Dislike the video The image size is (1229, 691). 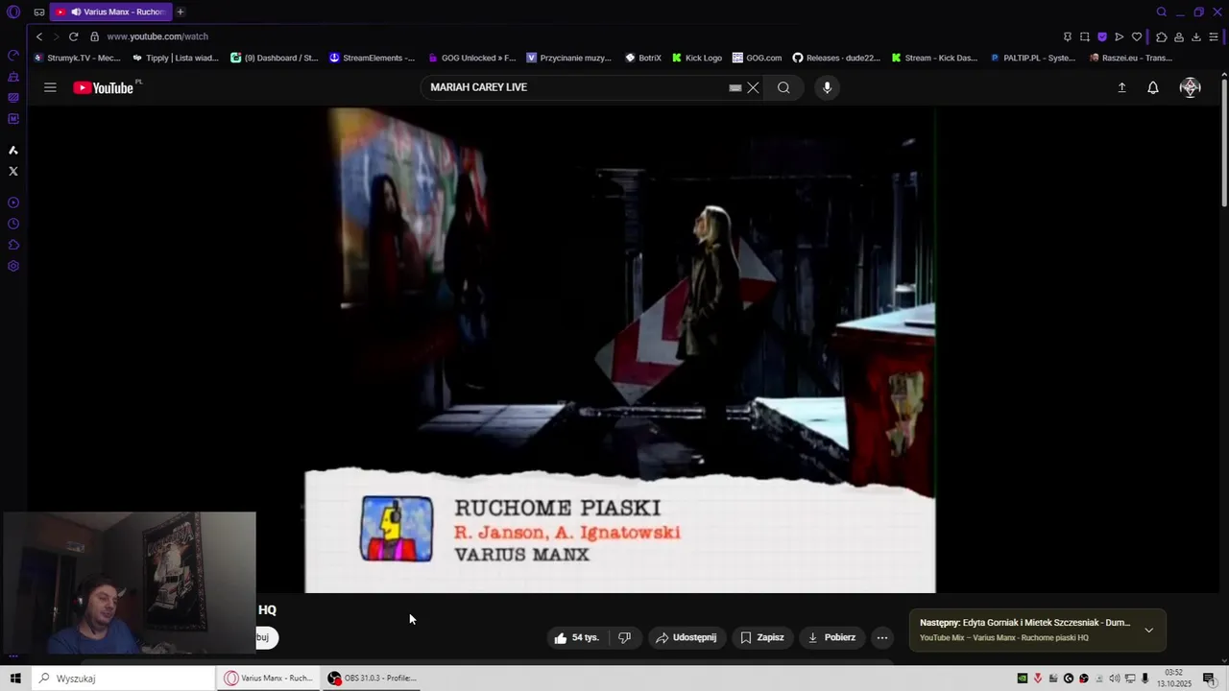point(624,637)
